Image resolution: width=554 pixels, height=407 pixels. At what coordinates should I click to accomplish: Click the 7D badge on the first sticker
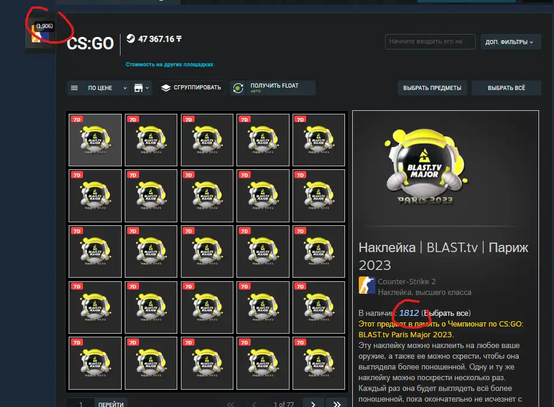[76, 120]
